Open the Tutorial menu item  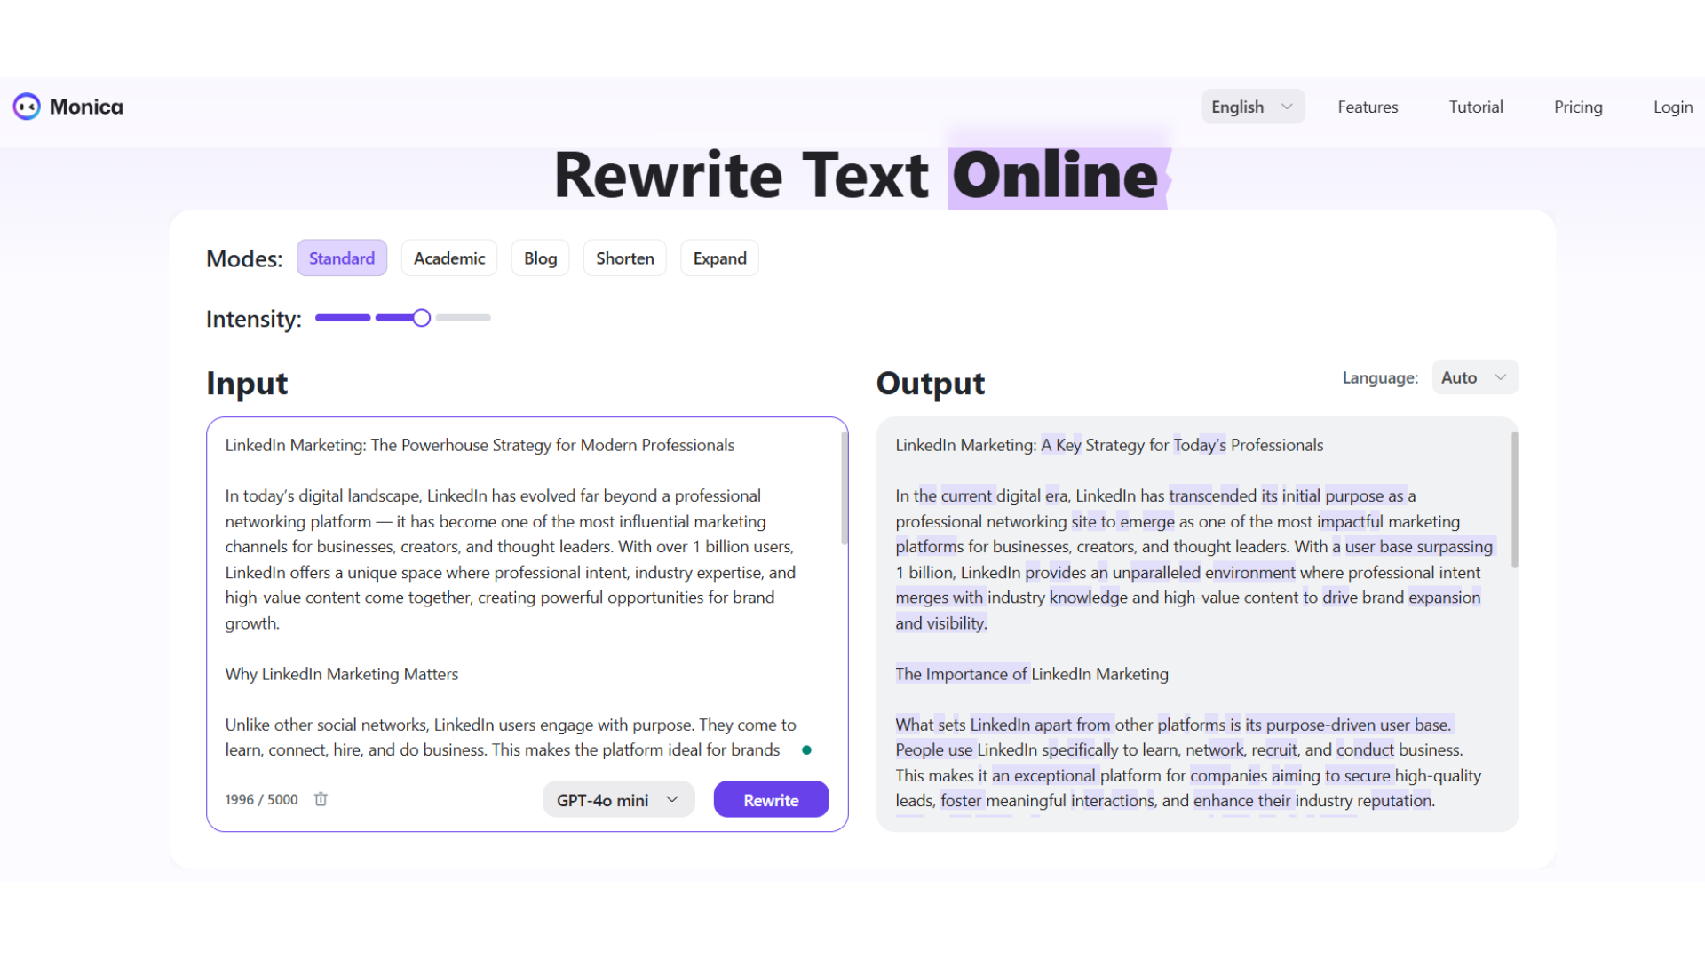pos(1476,107)
